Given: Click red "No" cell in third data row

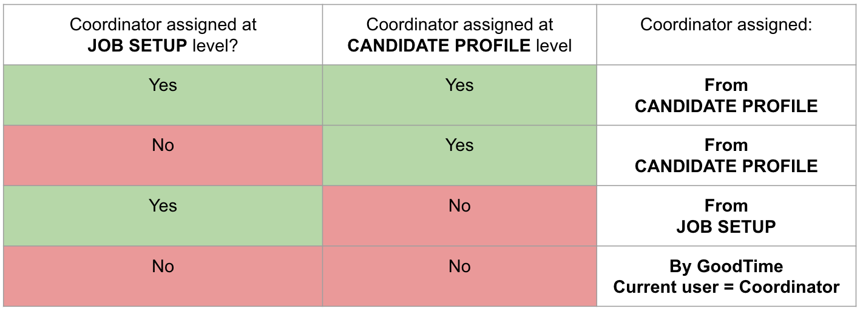Looking at the screenshot, I should 459,216.
